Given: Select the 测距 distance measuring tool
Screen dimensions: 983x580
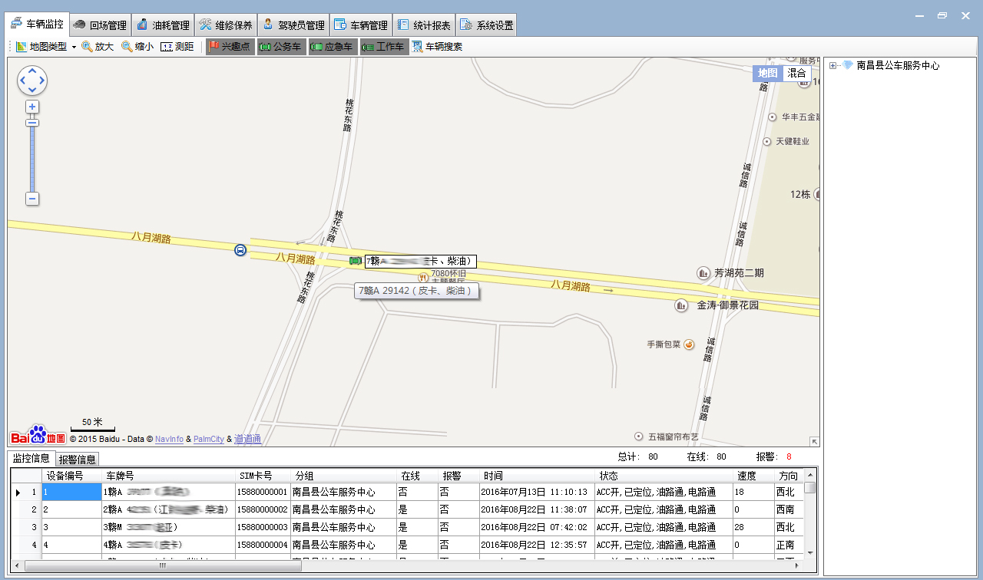Looking at the screenshot, I should pos(177,47).
